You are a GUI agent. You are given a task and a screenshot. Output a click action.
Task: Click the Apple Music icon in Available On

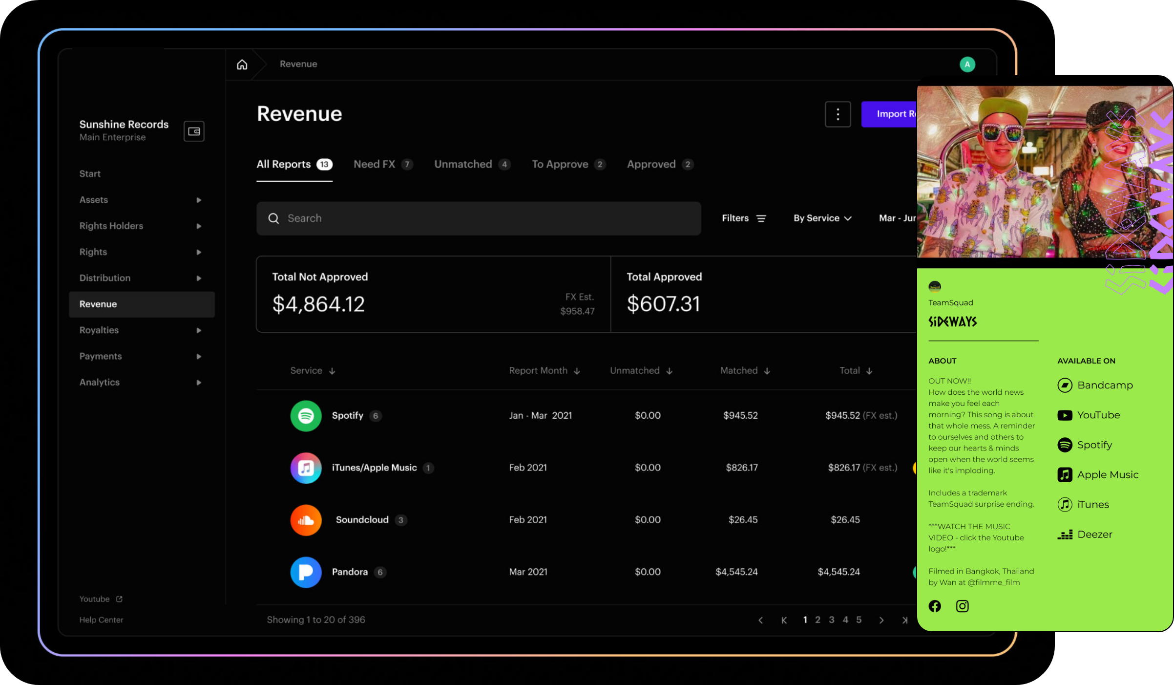[x=1065, y=474]
